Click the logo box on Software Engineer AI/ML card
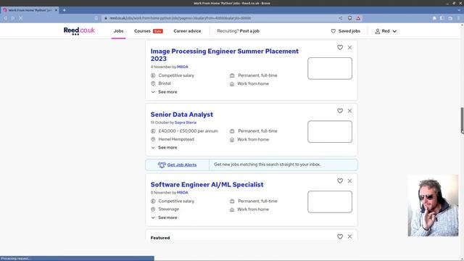The width and height of the screenshot is (464, 261). pyautogui.click(x=330, y=202)
